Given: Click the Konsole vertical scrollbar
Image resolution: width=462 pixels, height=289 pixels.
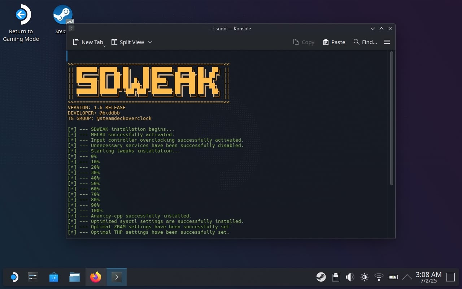Looking at the screenshot, I should 392,118.
